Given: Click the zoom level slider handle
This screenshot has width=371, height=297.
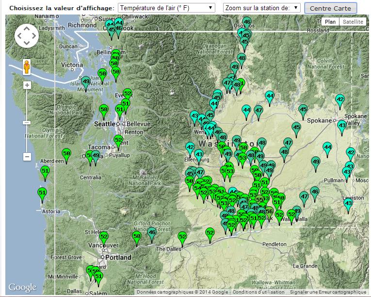Looking at the screenshot, I should pos(27,122).
